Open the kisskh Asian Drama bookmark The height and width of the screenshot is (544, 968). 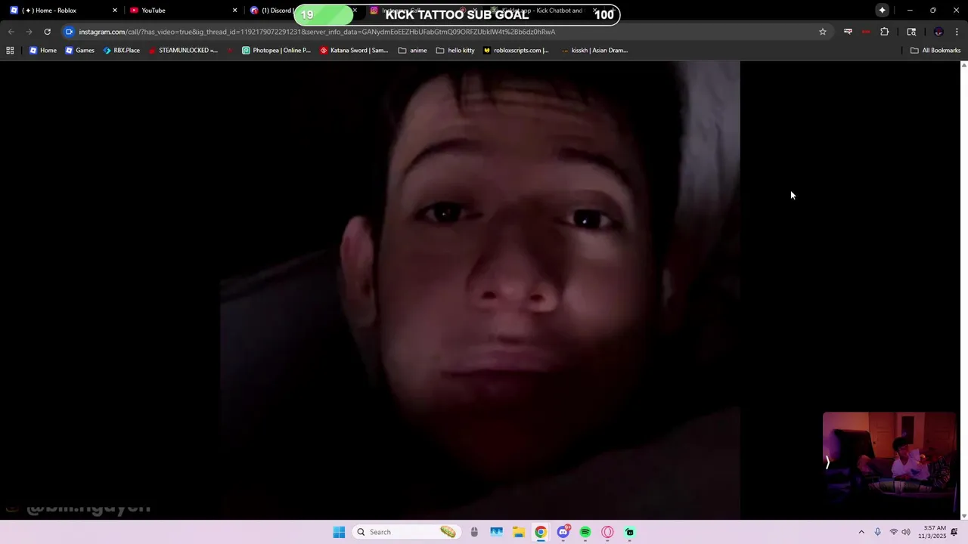(594, 51)
